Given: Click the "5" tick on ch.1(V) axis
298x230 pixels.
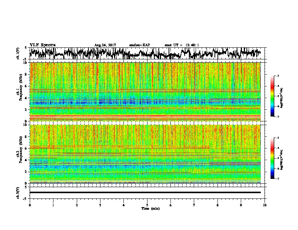Looking at the screenshot, I should 26,48.
